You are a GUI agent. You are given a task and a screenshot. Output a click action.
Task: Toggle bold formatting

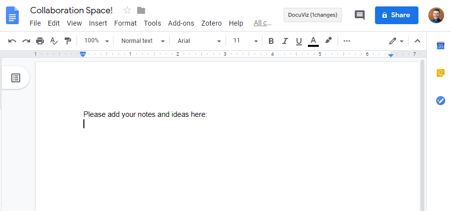271,41
